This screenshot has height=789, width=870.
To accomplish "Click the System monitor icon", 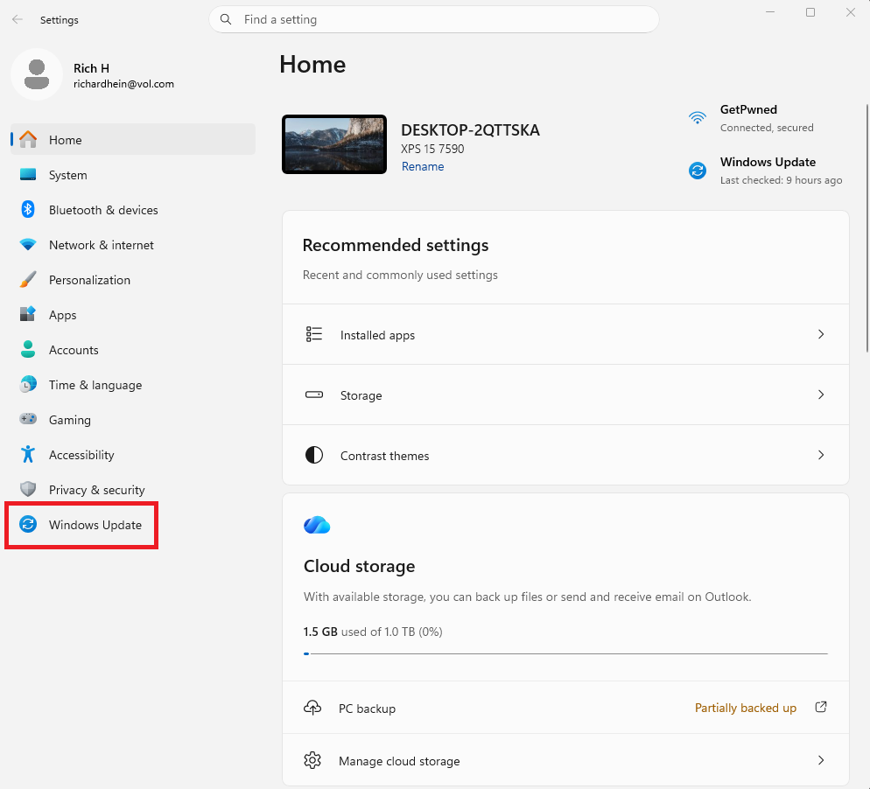I will pyautogui.click(x=28, y=175).
